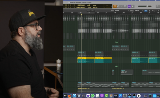
Task: Open Telegram from the dock
Action: [74, 96]
